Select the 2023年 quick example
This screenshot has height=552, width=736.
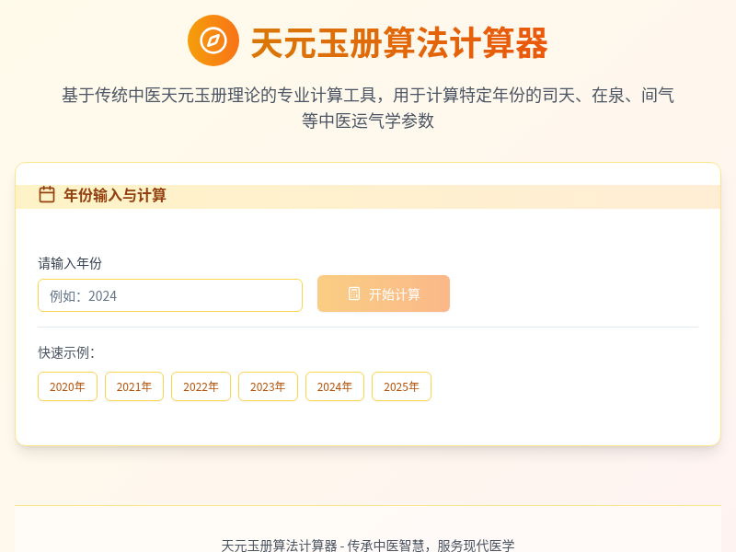click(268, 386)
